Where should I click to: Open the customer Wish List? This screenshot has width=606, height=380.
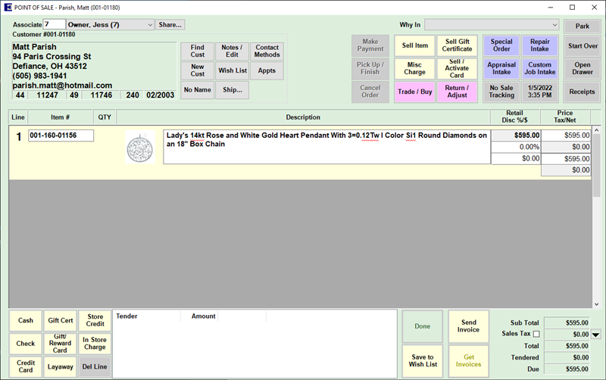tap(232, 71)
